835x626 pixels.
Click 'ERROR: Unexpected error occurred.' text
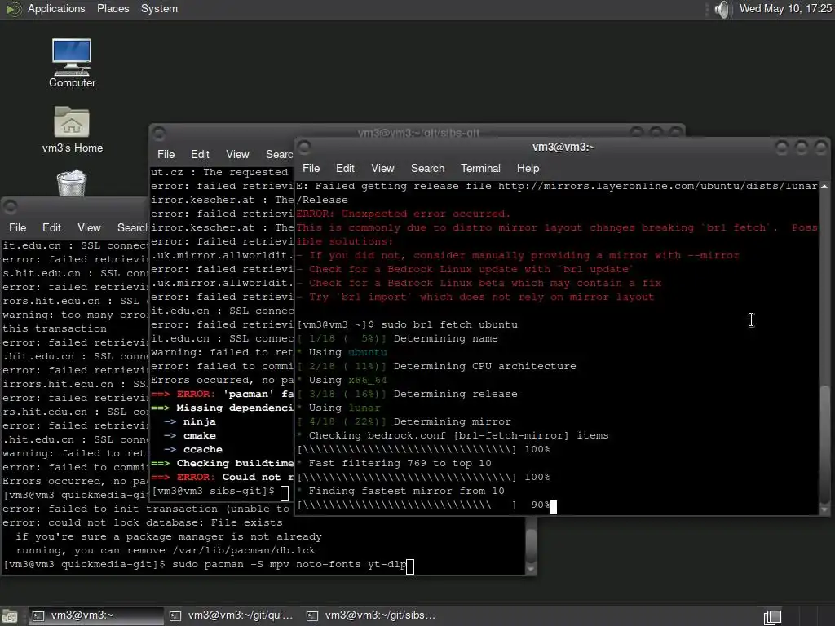coord(403,214)
